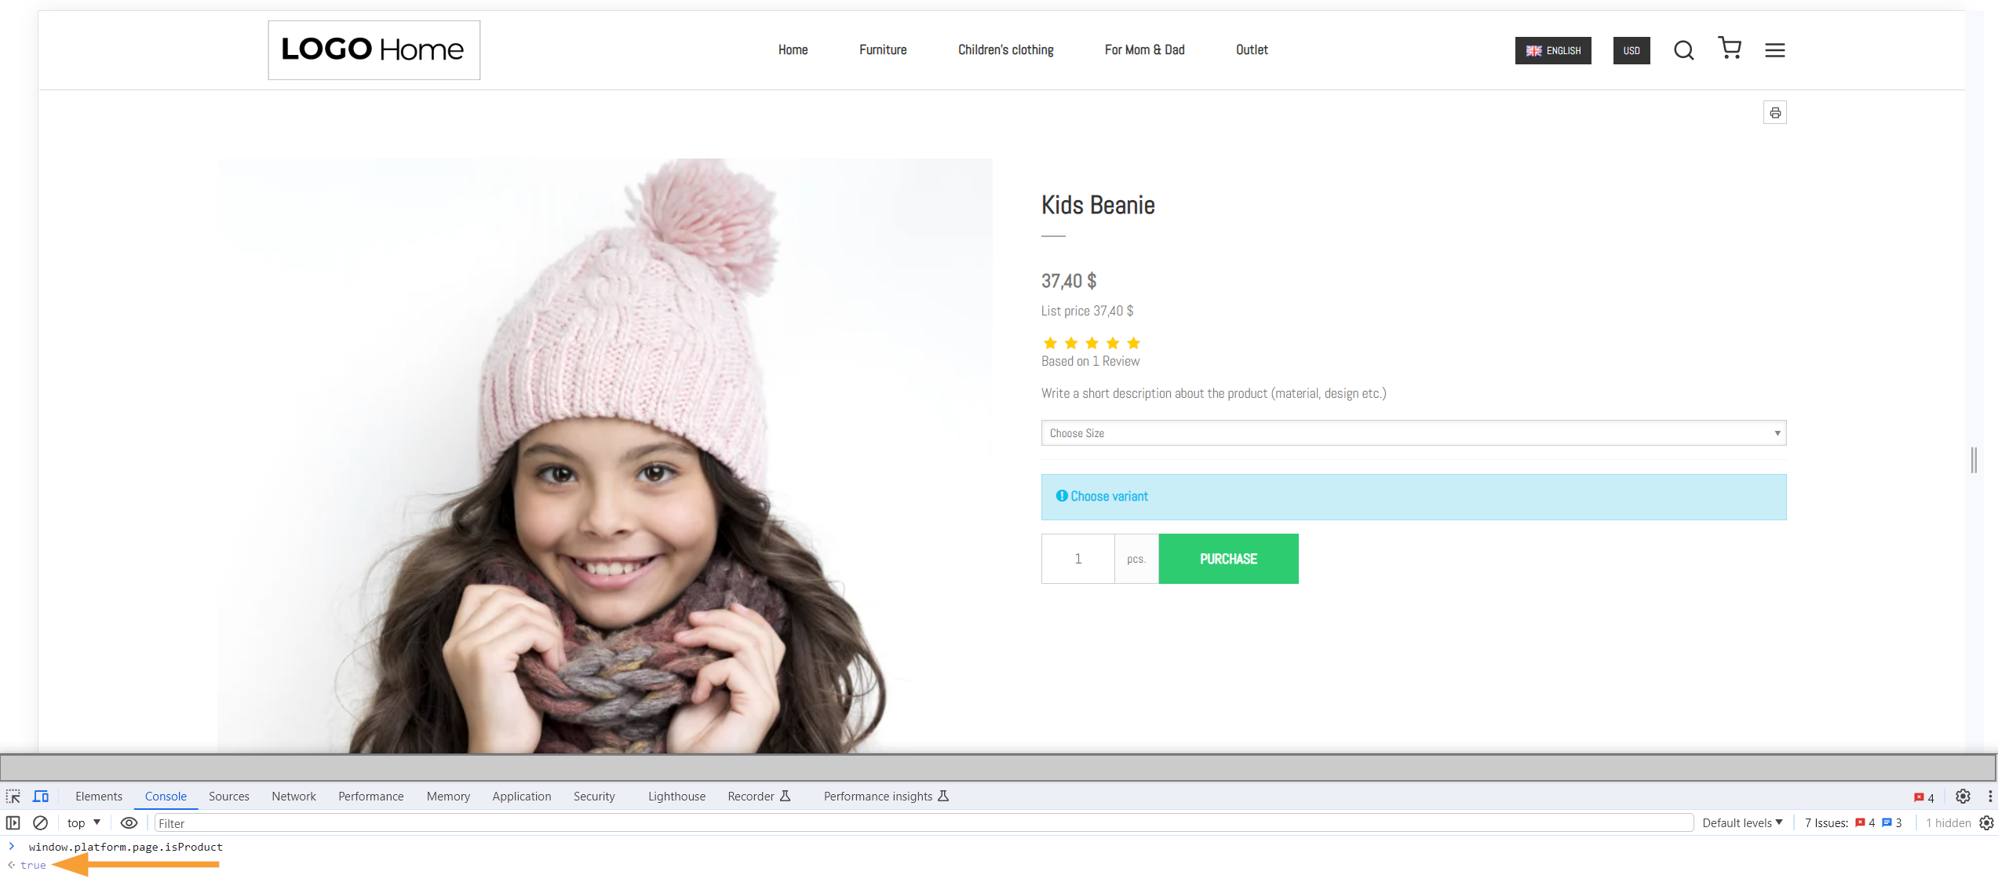Image resolution: width=1998 pixels, height=886 pixels.
Task: Click the DevTools console clear icon
Action: point(39,823)
